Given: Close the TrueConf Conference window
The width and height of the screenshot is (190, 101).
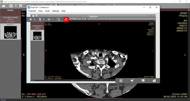Looking at the screenshot, I should pyautogui.click(x=157, y=7).
